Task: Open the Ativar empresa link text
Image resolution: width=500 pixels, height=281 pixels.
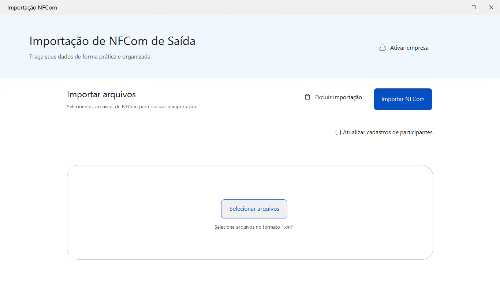Action: (409, 48)
